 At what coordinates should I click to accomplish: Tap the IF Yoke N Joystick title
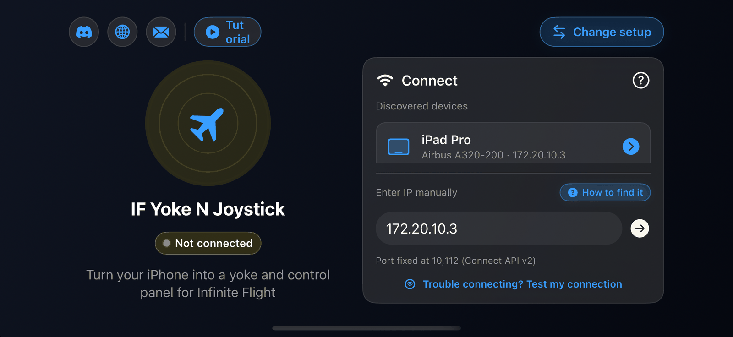tap(208, 209)
